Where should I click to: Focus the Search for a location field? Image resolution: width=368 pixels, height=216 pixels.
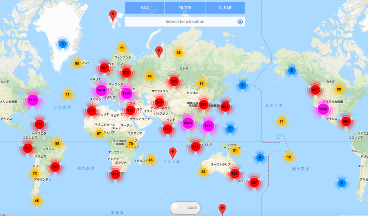pos(185,21)
